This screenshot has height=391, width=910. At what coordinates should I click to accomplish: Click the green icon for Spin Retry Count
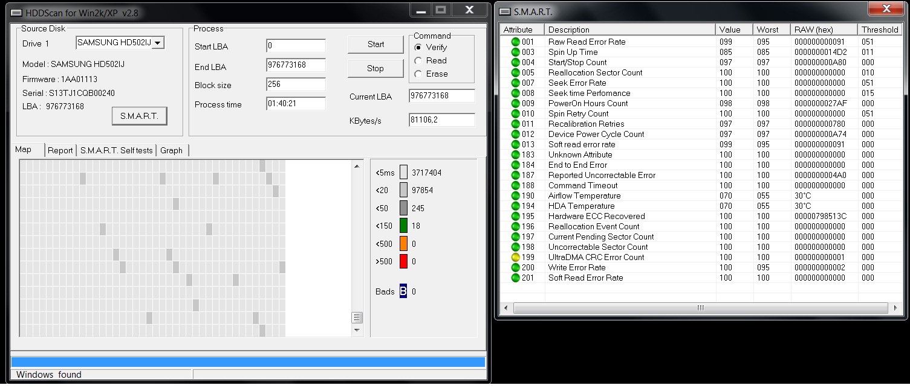click(x=515, y=113)
